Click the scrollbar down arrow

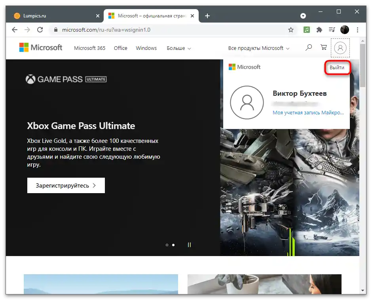363,291
